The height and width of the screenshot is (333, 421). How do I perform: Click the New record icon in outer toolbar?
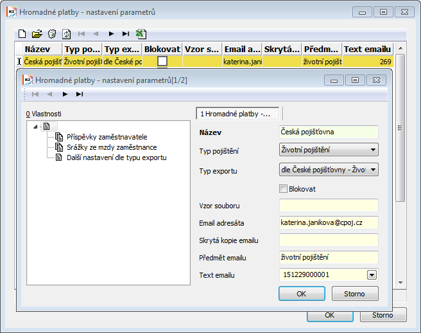pyautogui.click(x=22, y=34)
